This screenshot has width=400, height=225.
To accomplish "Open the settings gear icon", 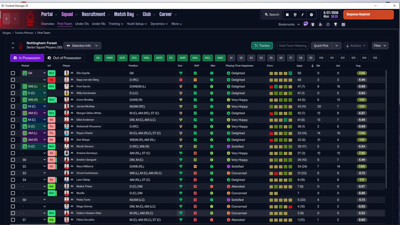I will 311,15.
